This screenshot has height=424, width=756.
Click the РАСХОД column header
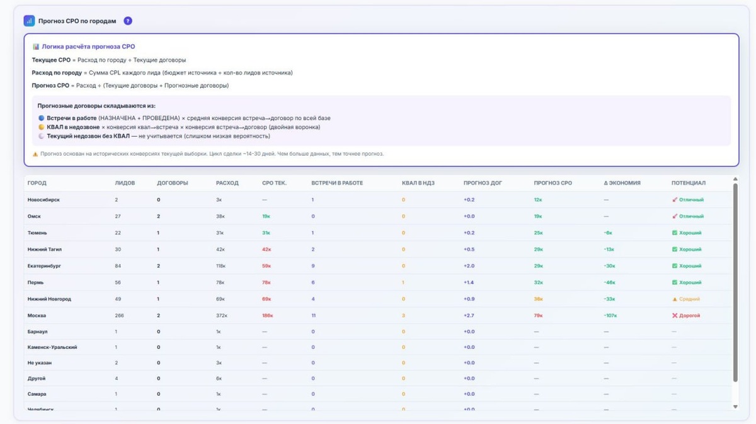227,183
